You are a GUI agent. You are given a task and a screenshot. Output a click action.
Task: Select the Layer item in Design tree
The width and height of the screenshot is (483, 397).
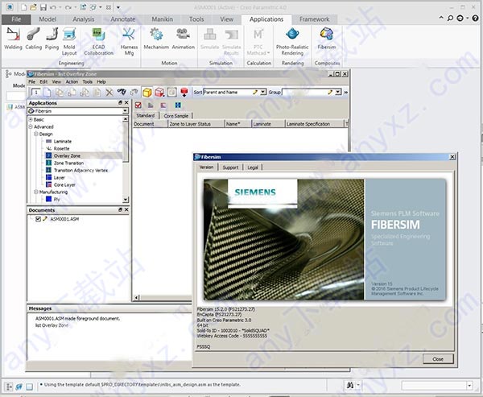[x=59, y=177]
